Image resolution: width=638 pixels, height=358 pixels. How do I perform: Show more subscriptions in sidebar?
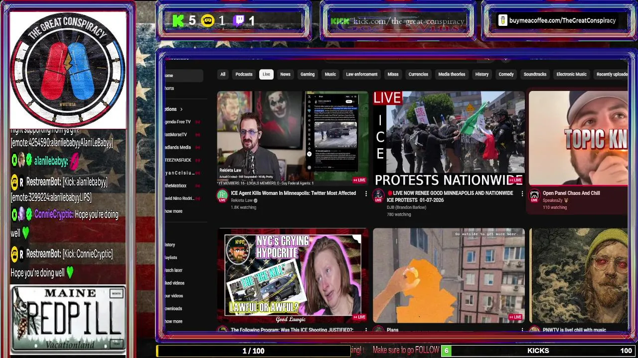point(174,211)
